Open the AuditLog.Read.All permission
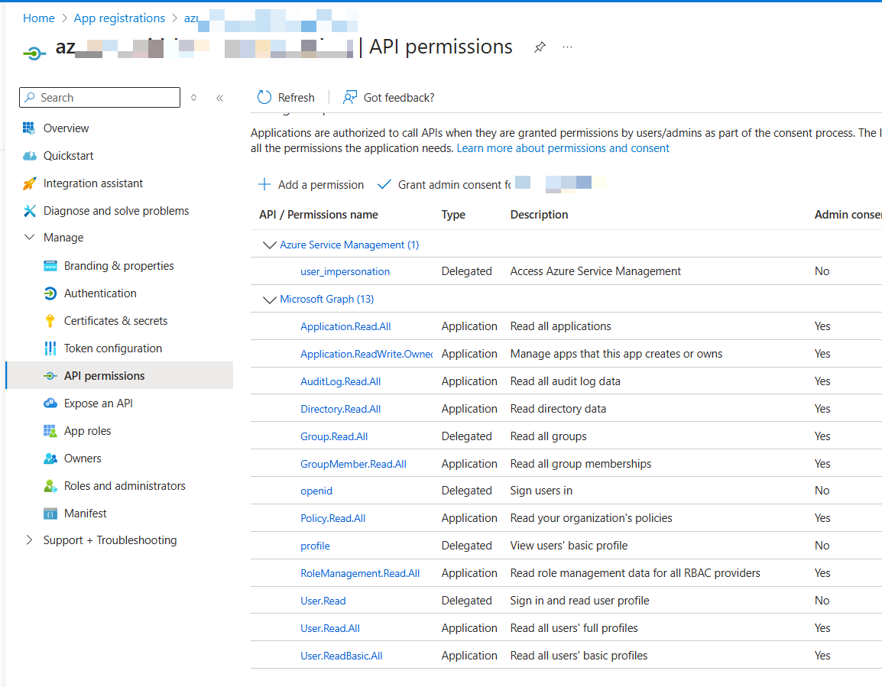The height and width of the screenshot is (687, 882). point(340,382)
